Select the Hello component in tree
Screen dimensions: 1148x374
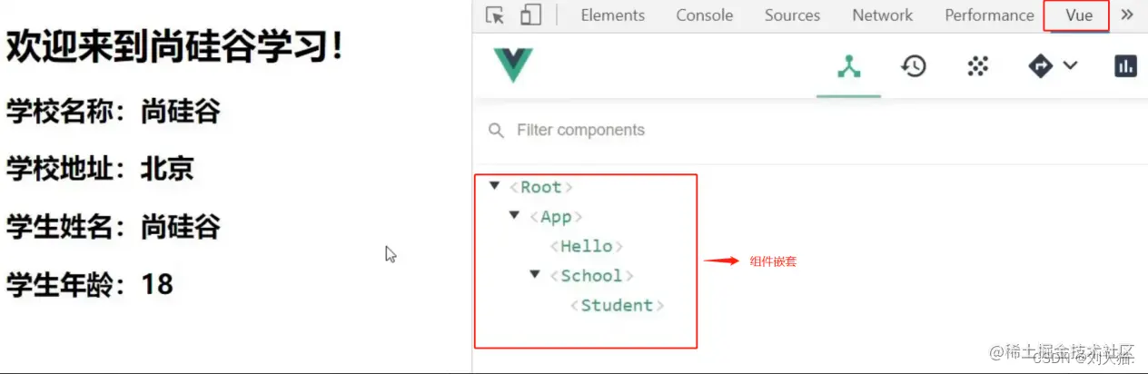(587, 246)
